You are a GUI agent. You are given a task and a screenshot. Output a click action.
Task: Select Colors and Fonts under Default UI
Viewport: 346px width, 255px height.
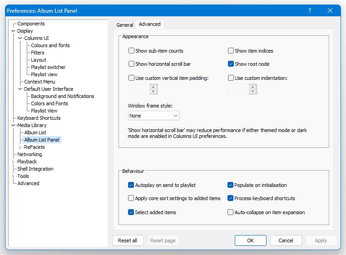pyautogui.click(x=49, y=103)
